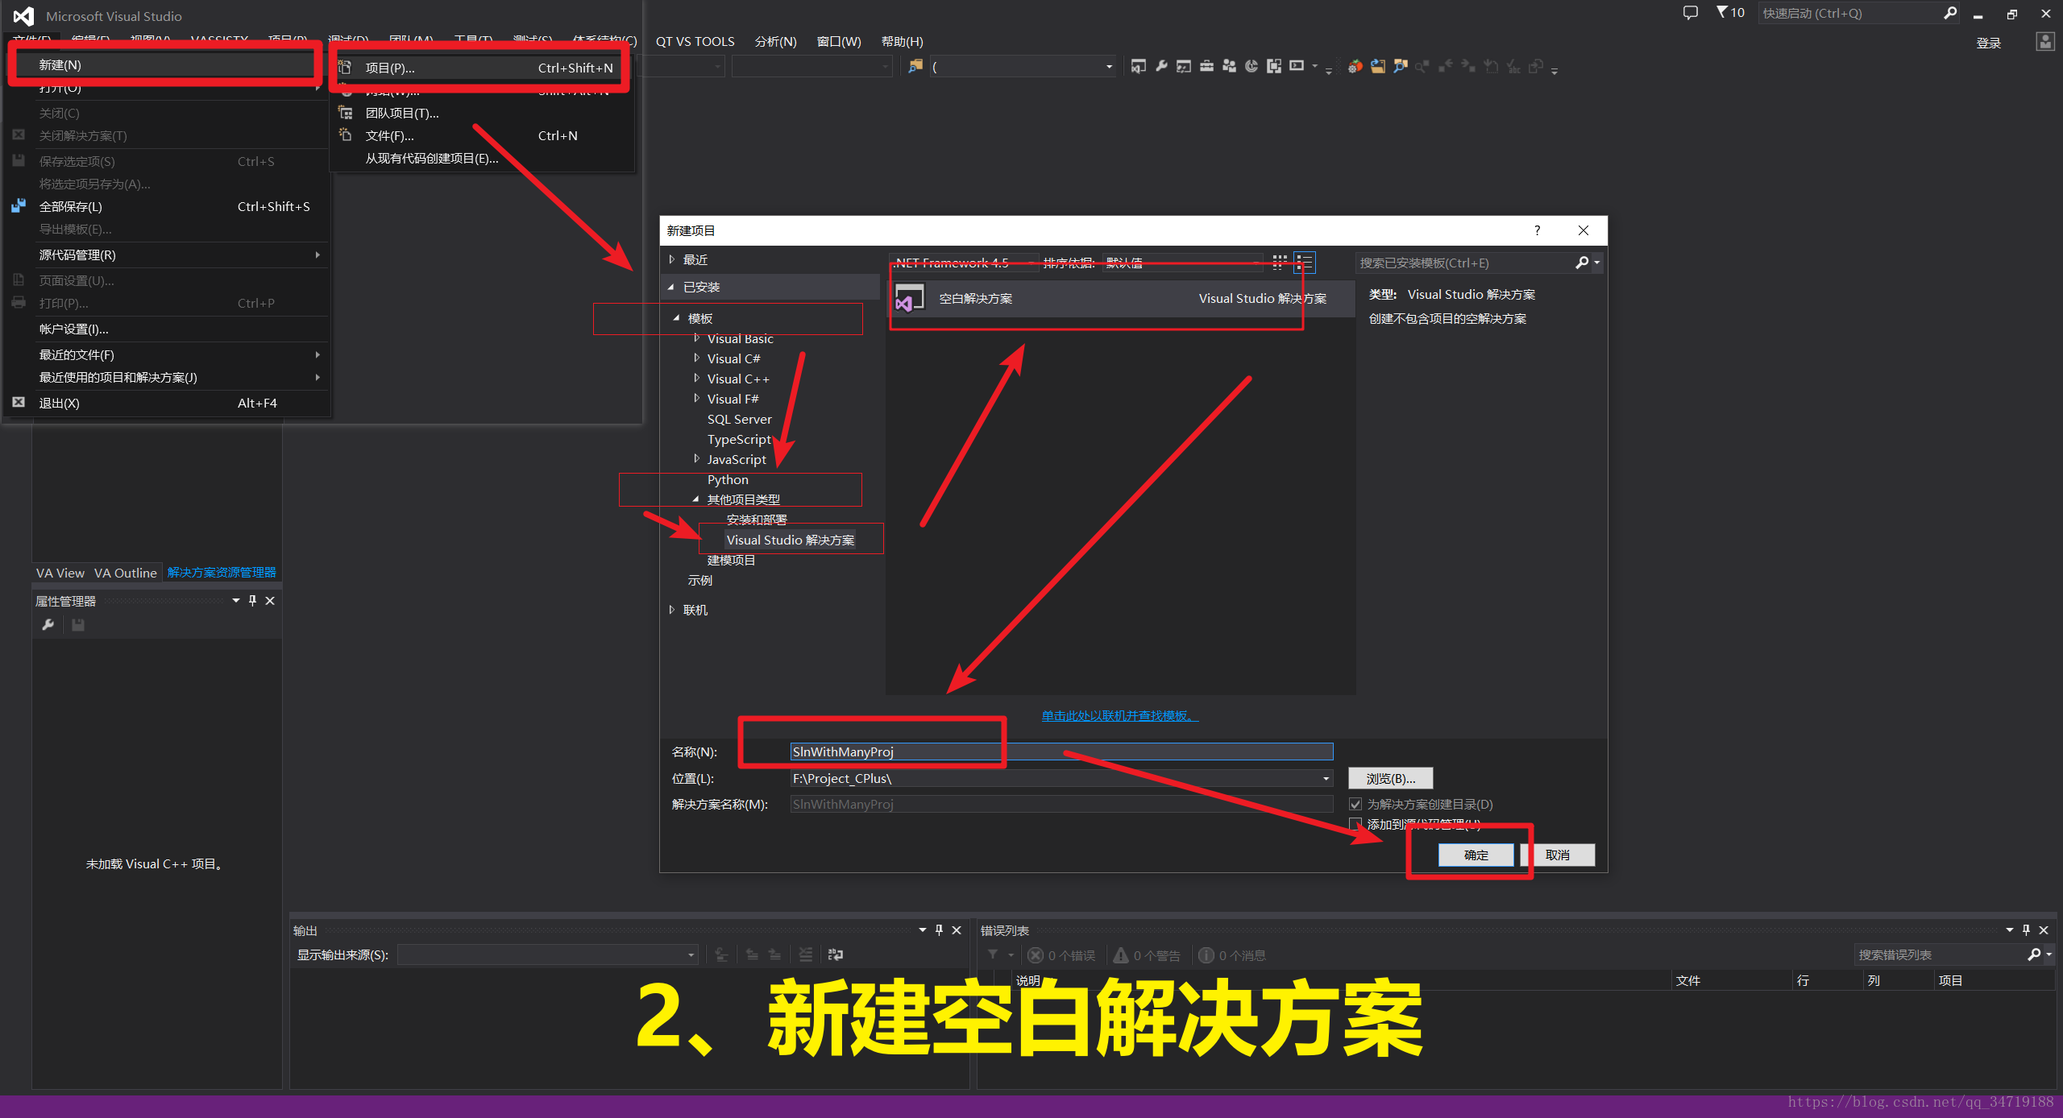Click the search magnifier in the template search box
Screen dimensions: 2063x1118
[x=1582, y=263]
